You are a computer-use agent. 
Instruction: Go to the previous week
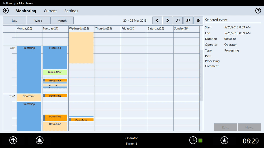[x=157, y=21]
